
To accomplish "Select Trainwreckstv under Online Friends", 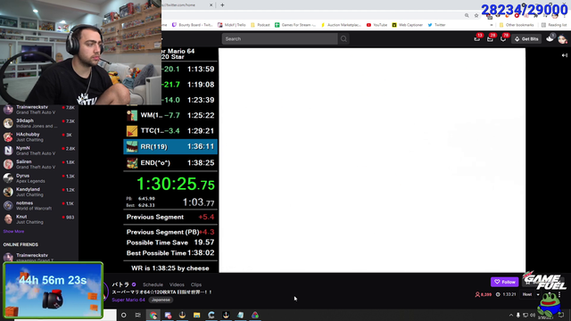I will (x=39, y=258).
